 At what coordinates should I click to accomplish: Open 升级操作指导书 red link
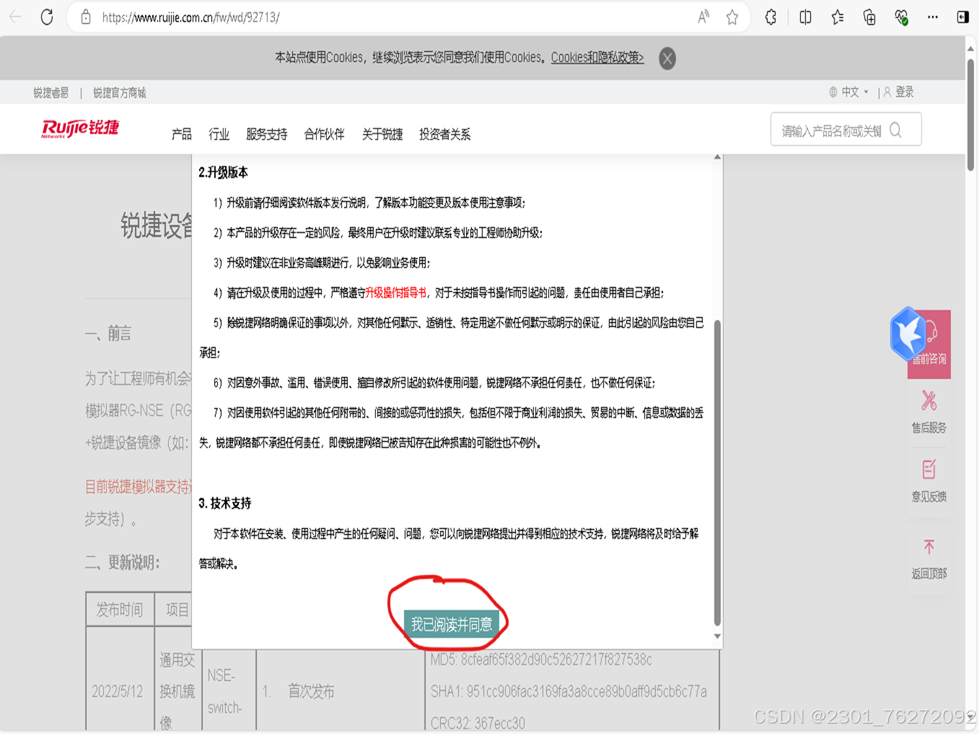pos(396,293)
